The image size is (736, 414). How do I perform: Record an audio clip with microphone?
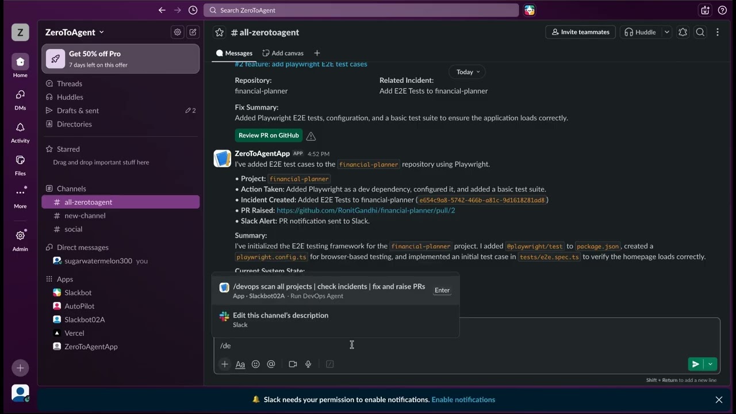(x=308, y=364)
